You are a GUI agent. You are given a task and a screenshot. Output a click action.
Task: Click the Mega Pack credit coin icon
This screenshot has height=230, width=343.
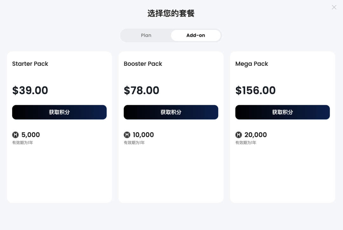pos(239,135)
